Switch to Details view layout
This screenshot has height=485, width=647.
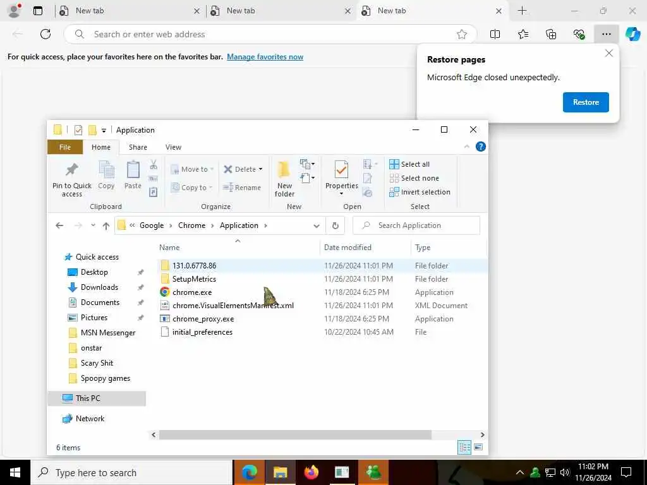click(464, 448)
